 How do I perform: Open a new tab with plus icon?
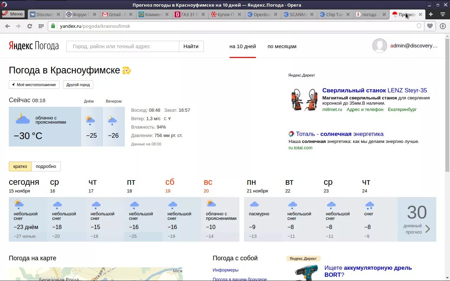click(x=431, y=14)
